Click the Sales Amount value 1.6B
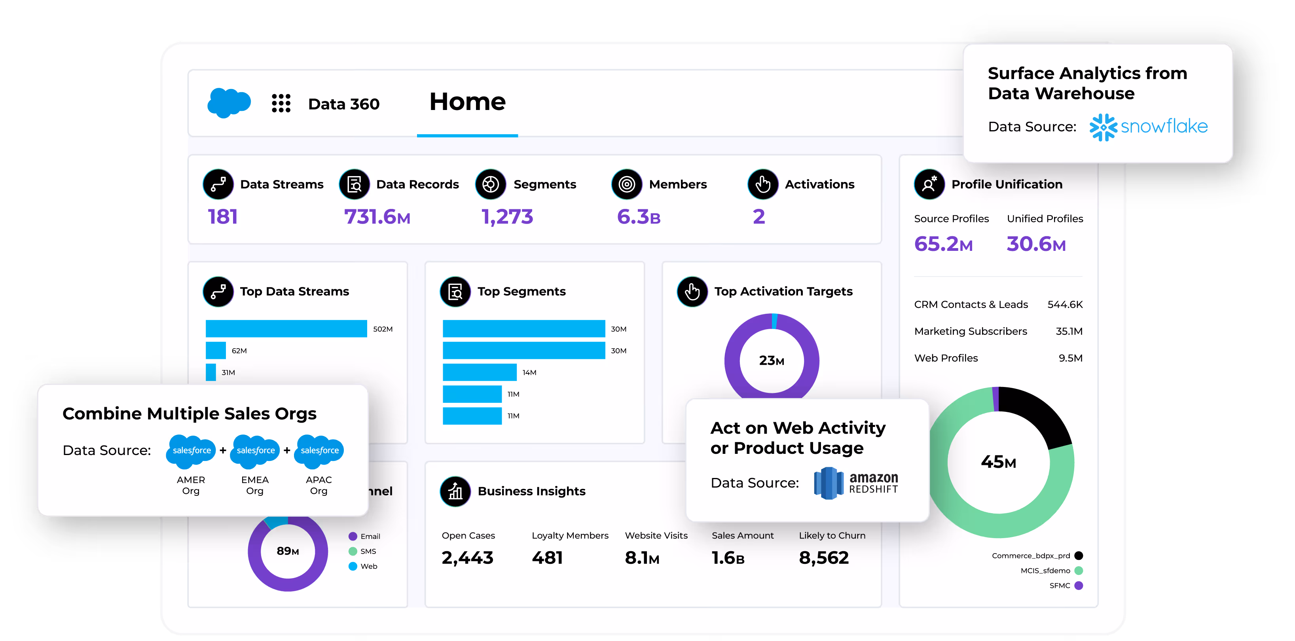This screenshot has height=641, width=1295. coord(728,558)
